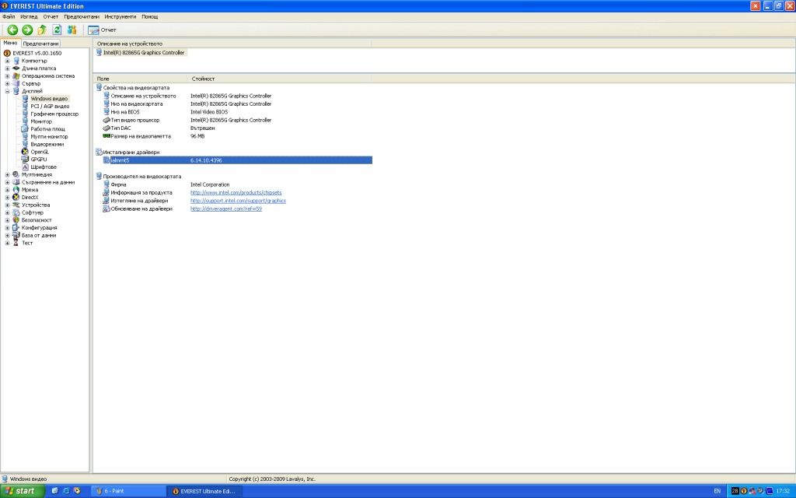
Task: Go up one level with the up-arrow icon
Action: pyautogui.click(x=42, y=30)
